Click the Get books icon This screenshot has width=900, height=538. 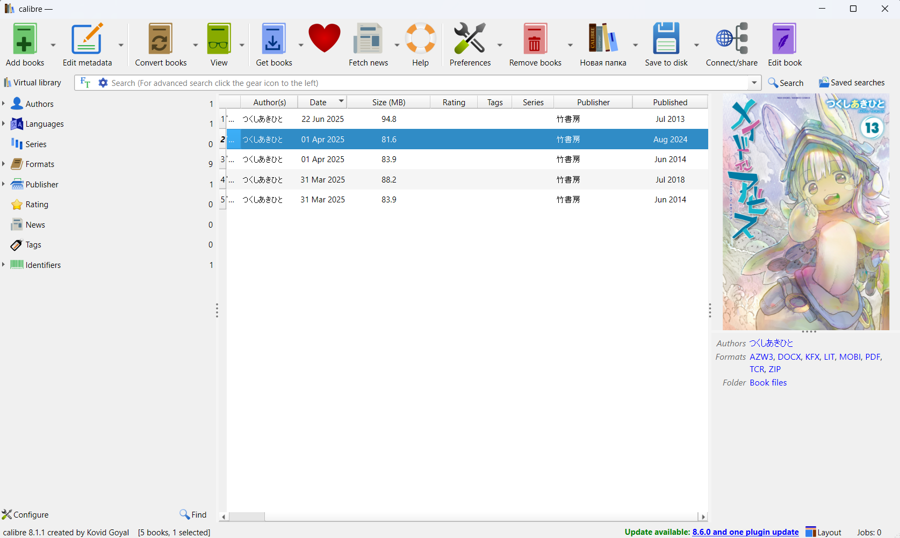273,39
